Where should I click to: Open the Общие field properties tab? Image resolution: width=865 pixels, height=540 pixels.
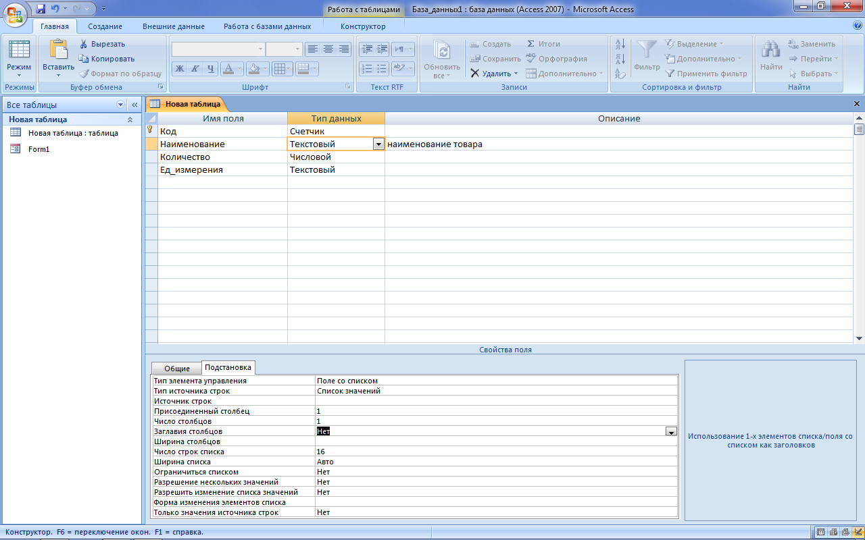[176, 369]
